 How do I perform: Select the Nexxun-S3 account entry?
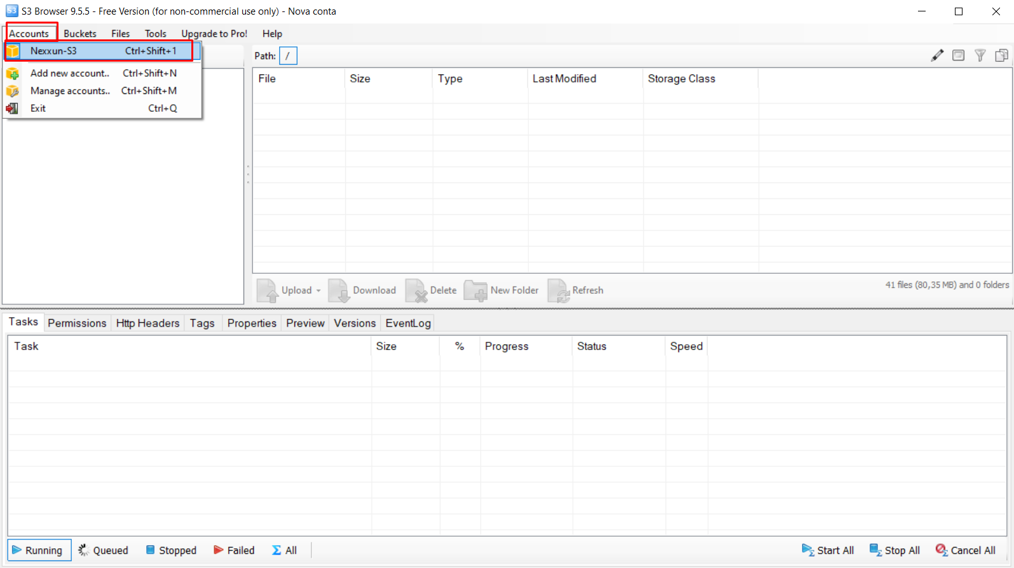tap(102, 51)
